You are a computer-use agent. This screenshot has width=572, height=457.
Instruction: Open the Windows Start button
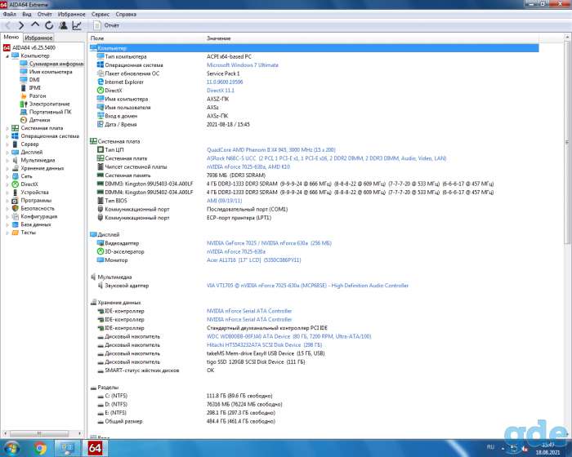[11, 448]
